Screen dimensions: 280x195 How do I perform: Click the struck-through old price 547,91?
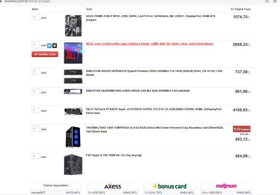point(245,134)
